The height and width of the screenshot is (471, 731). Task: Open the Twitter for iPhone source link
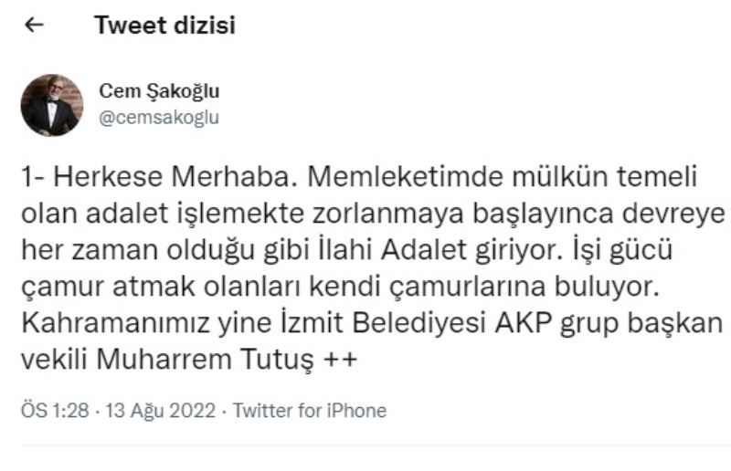point(310,411)
